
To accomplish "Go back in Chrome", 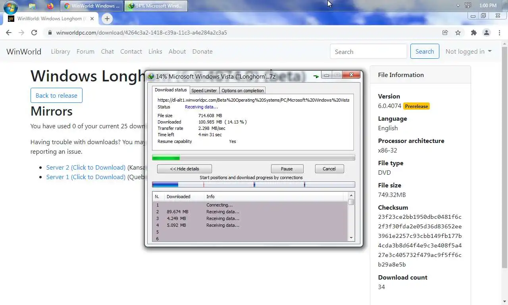I will coord(9,33).
